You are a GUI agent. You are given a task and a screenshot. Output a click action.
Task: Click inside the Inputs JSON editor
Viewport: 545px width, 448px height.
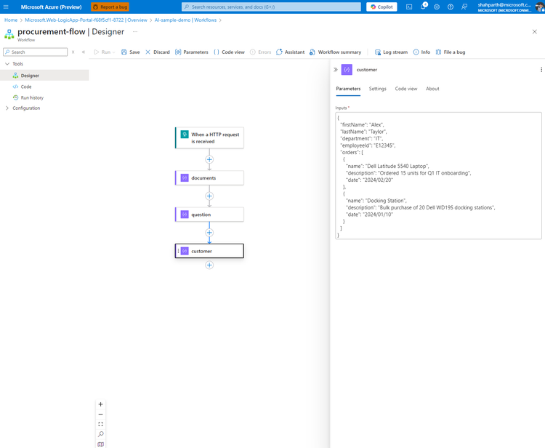click(438, 176)
